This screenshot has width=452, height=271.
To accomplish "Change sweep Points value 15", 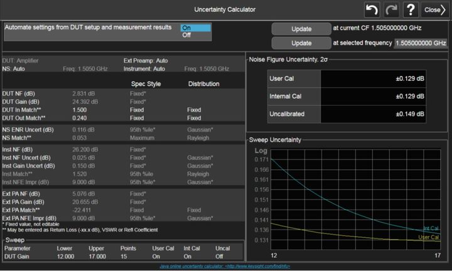I will coord(126,256).
